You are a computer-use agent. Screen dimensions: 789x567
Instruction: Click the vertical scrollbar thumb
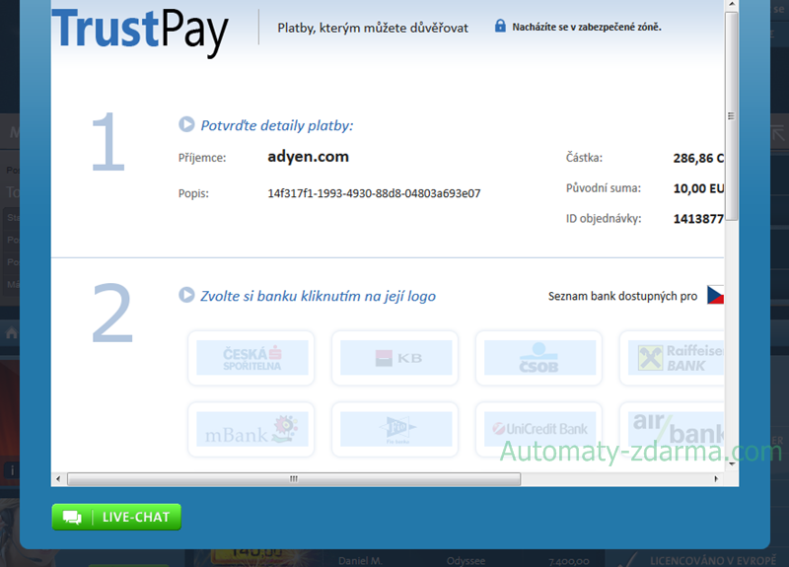[x=732, y=116]
